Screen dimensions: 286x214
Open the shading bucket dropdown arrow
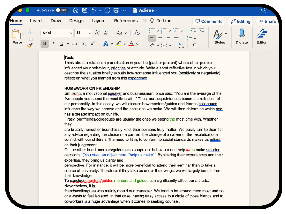pos(158,46)
